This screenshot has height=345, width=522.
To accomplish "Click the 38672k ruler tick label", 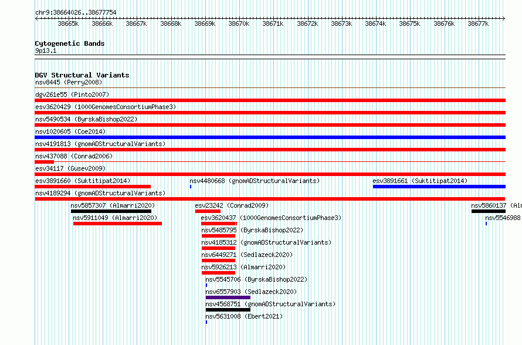I will [x=307, y=23].
